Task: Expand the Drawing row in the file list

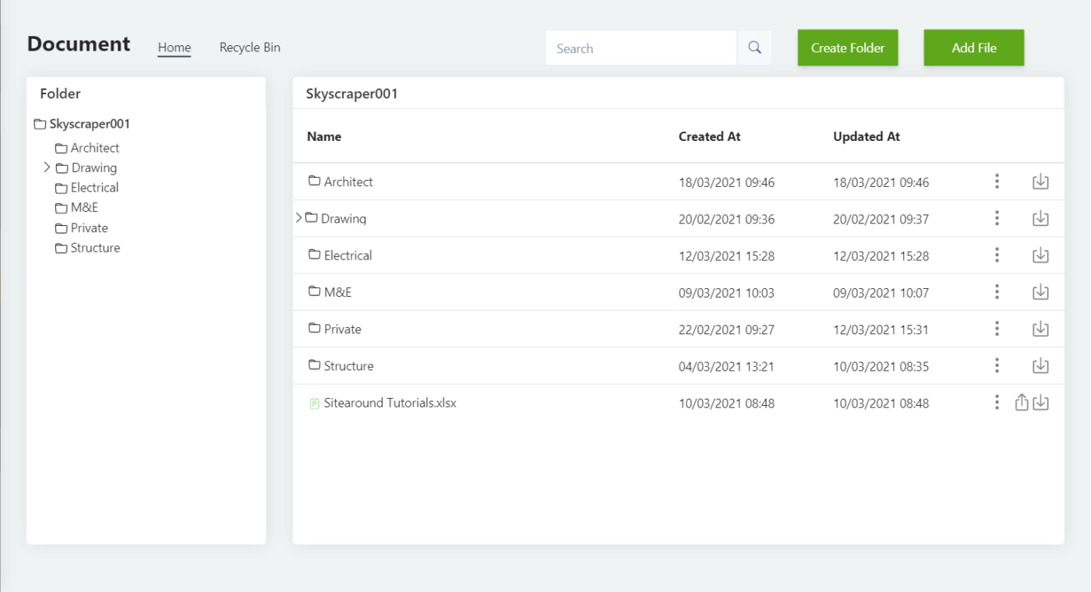Action: [298, 219]
